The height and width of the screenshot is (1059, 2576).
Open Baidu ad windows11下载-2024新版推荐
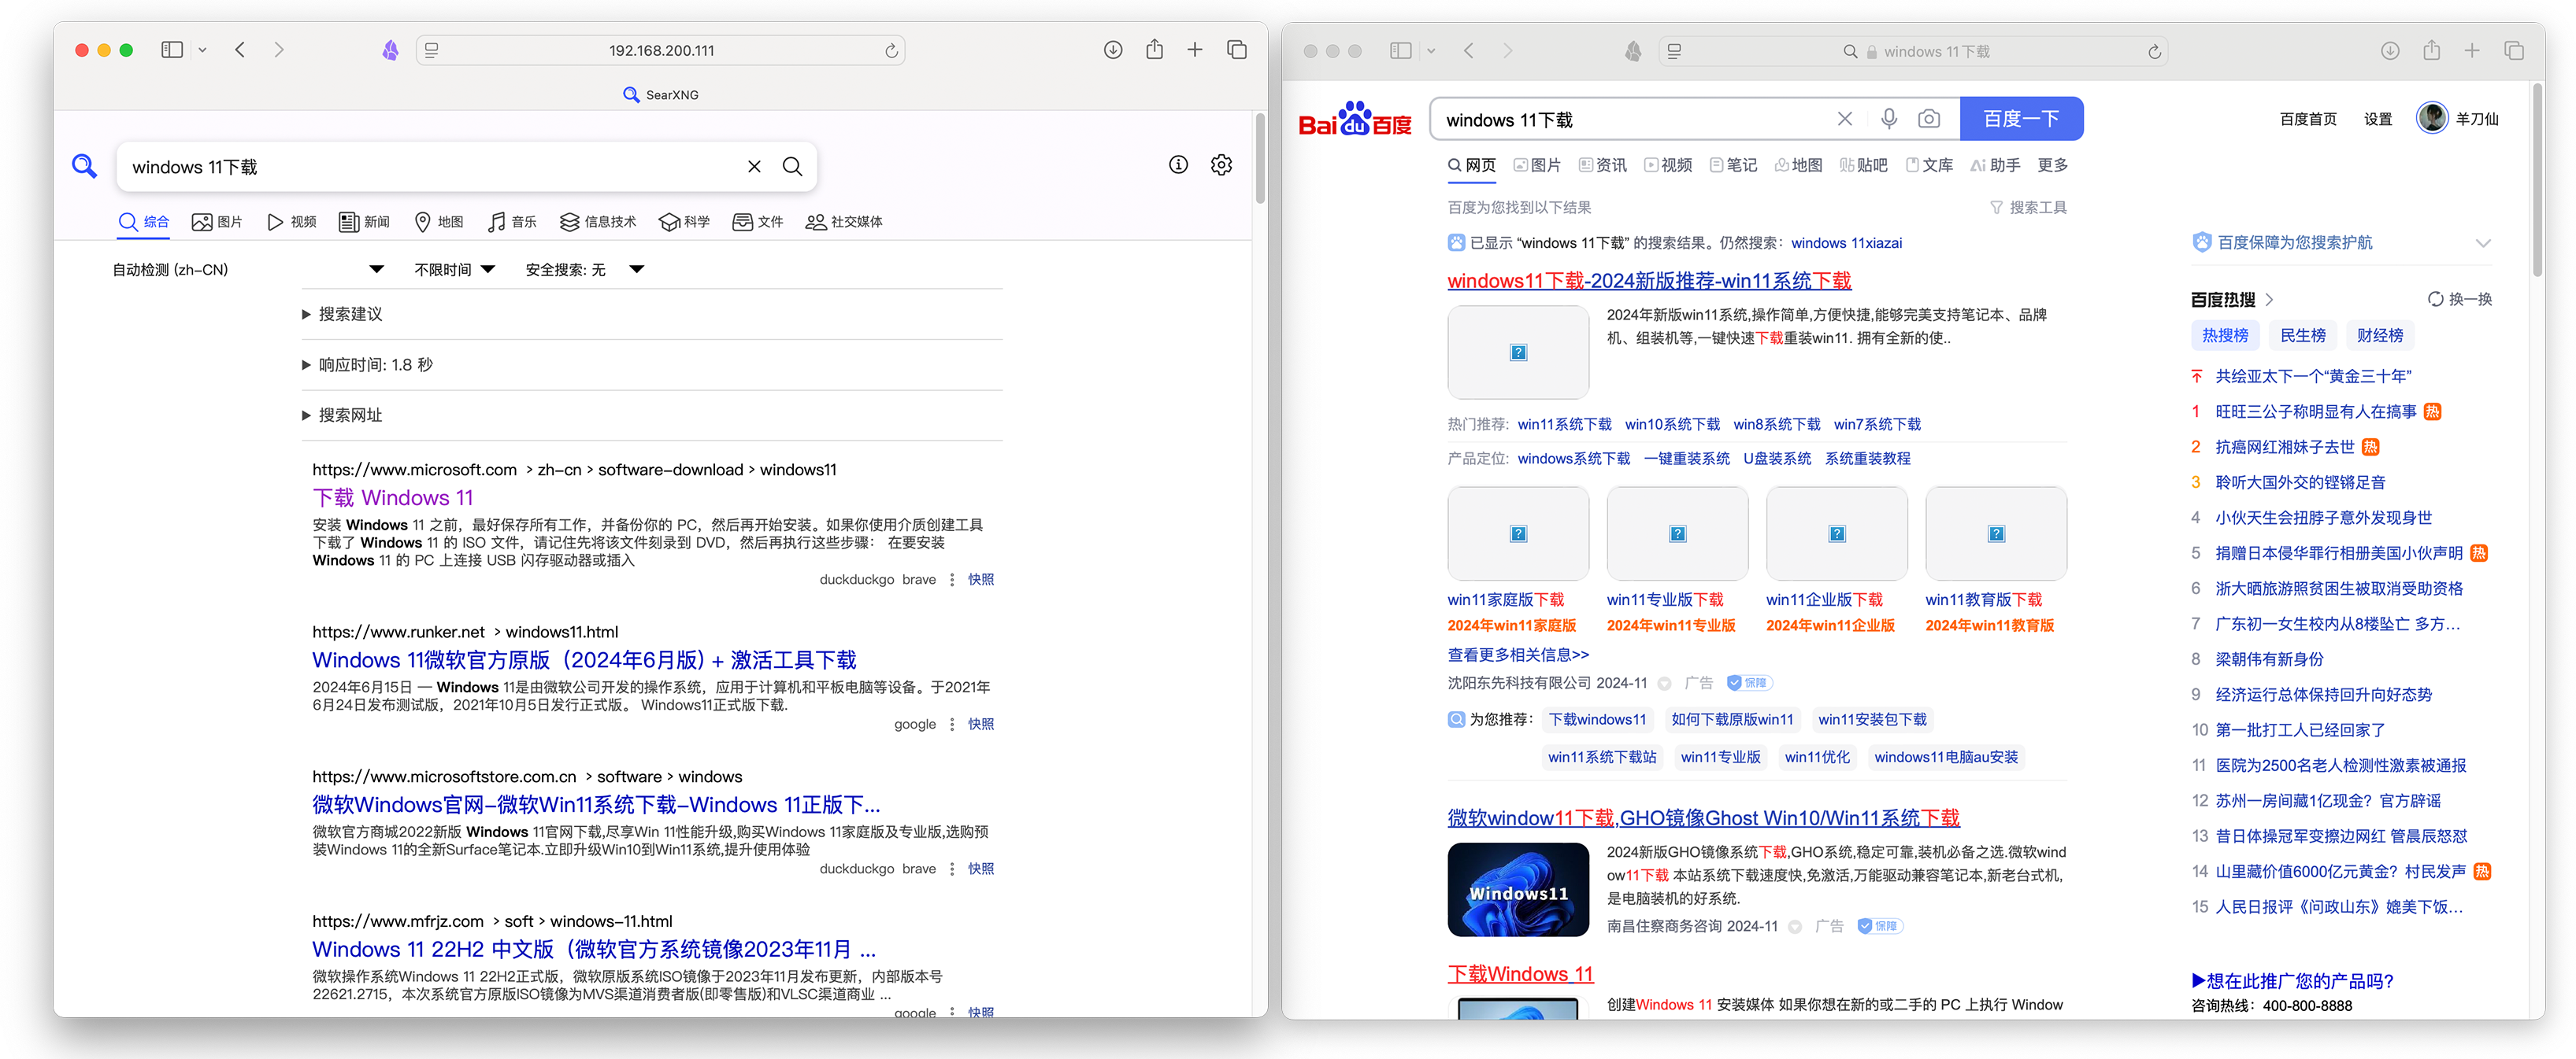[x=1649, y=281]
